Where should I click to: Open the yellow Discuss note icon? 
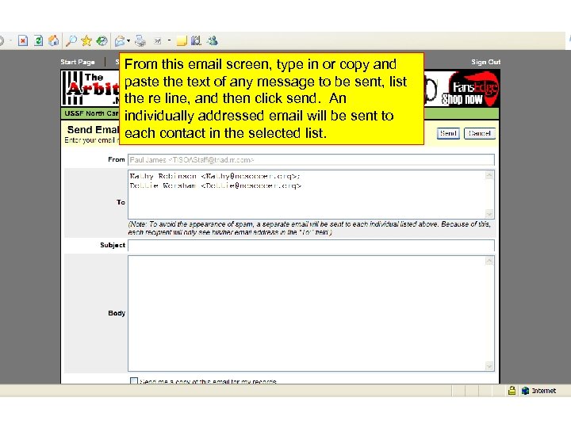pos(182,40)
